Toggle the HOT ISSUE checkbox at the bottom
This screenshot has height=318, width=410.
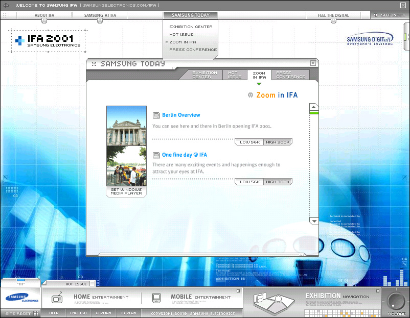pyautogui.click(x=92, y=283)
